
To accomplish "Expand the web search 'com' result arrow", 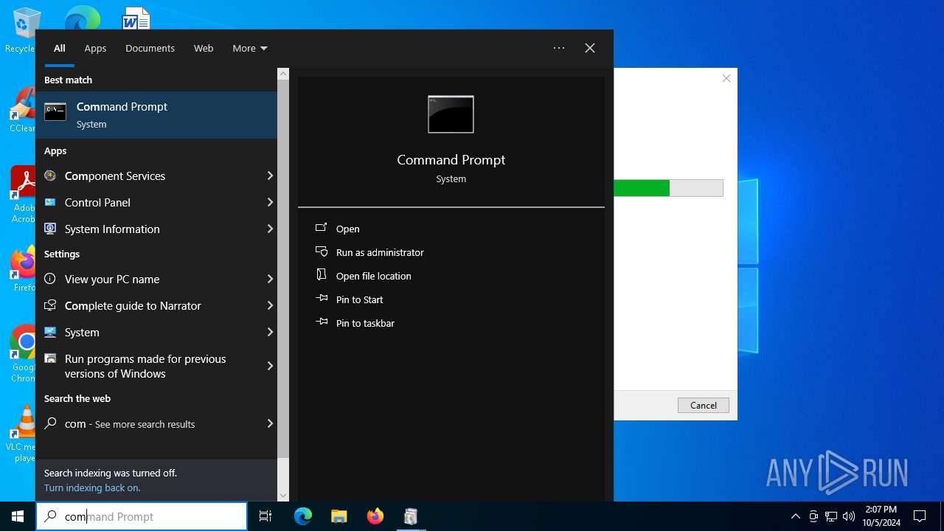I will pyautogui.click(x=270, y=423).
